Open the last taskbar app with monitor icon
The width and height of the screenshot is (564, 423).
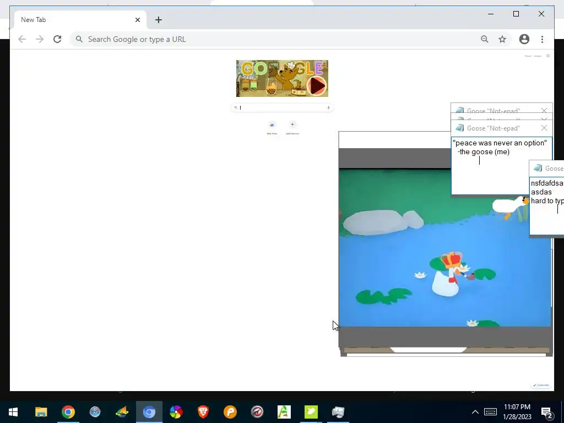click(x=338, y=412)
